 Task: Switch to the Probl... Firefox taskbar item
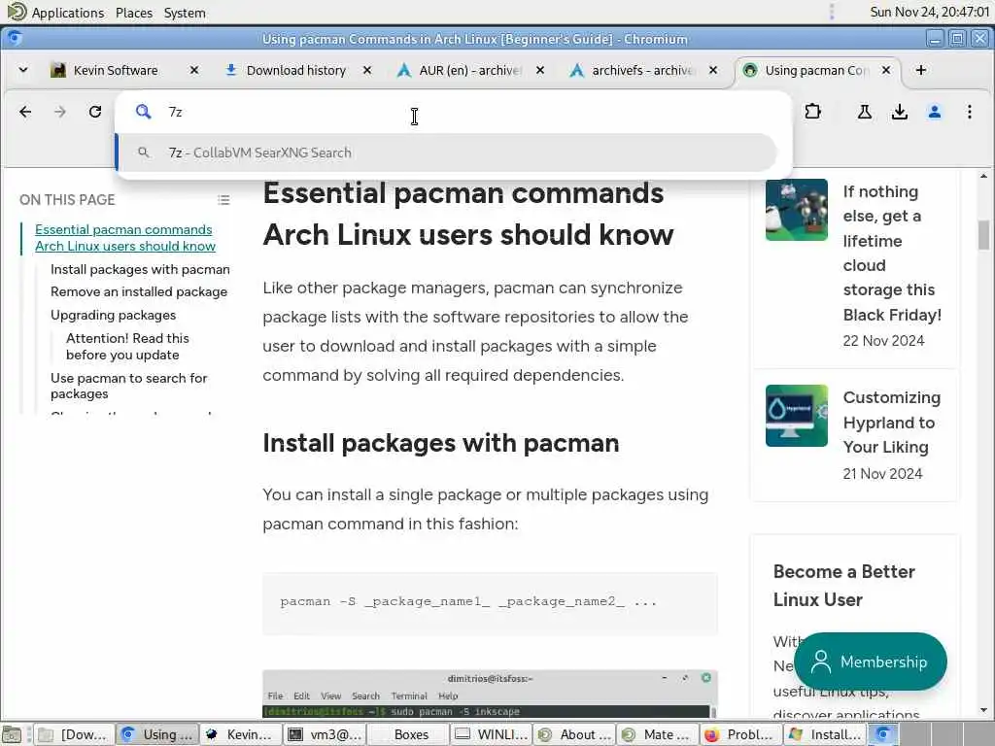click(740, 734)
